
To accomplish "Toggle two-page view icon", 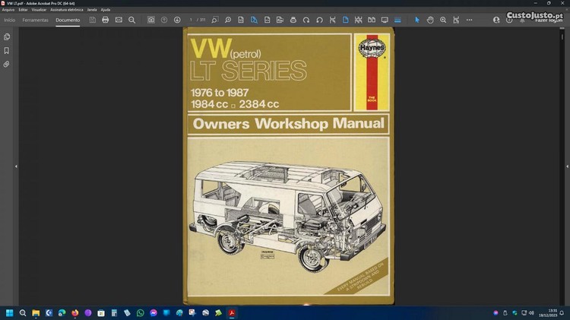I will [x=371, y=20].
